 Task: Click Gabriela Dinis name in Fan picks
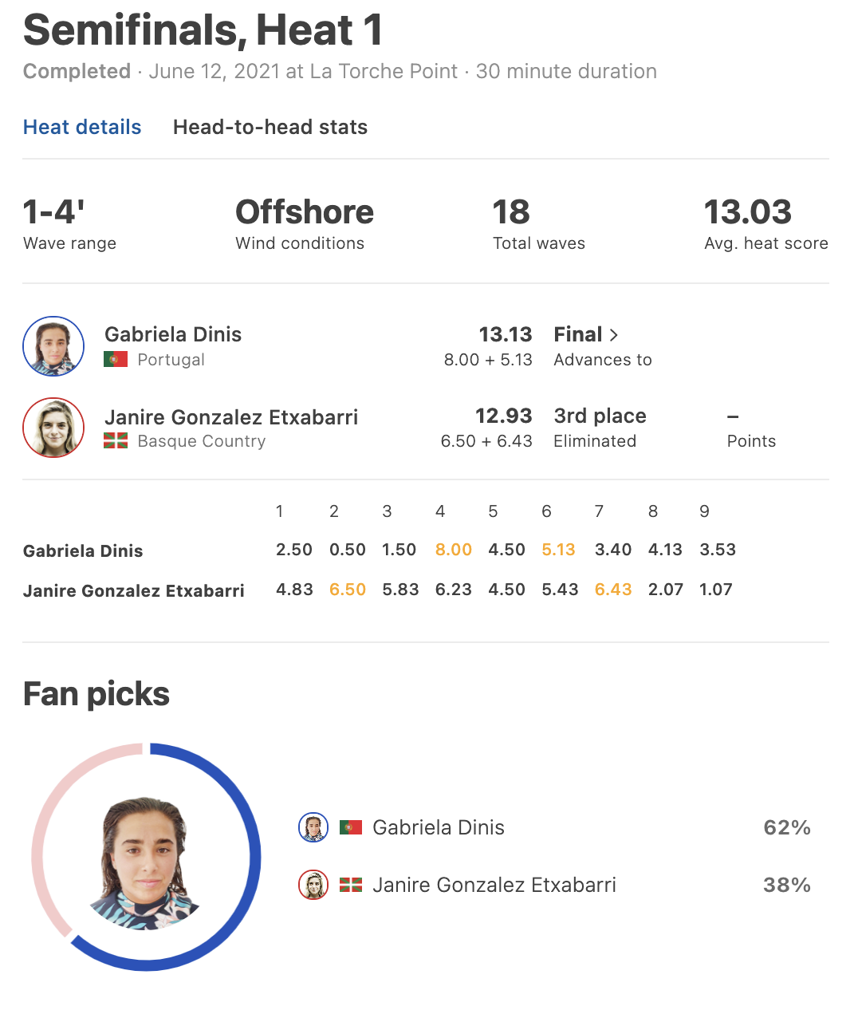coord(439,827)
